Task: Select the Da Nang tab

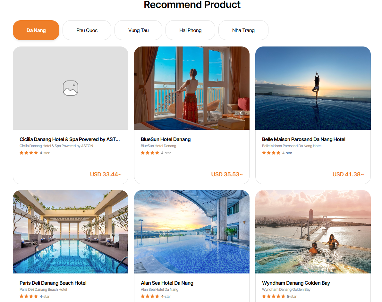Action: [x=36, y=30]
